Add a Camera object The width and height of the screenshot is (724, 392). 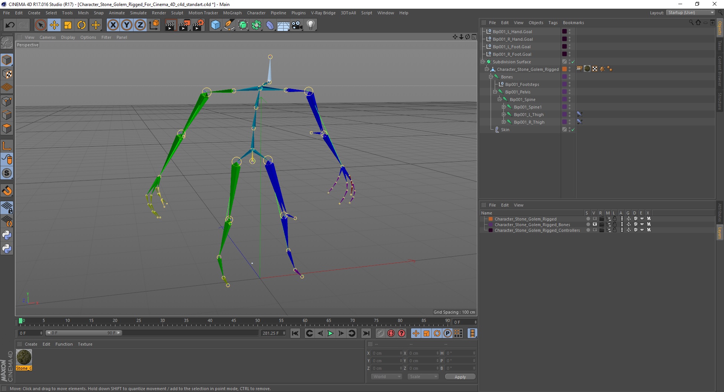(x=297, y=25)
